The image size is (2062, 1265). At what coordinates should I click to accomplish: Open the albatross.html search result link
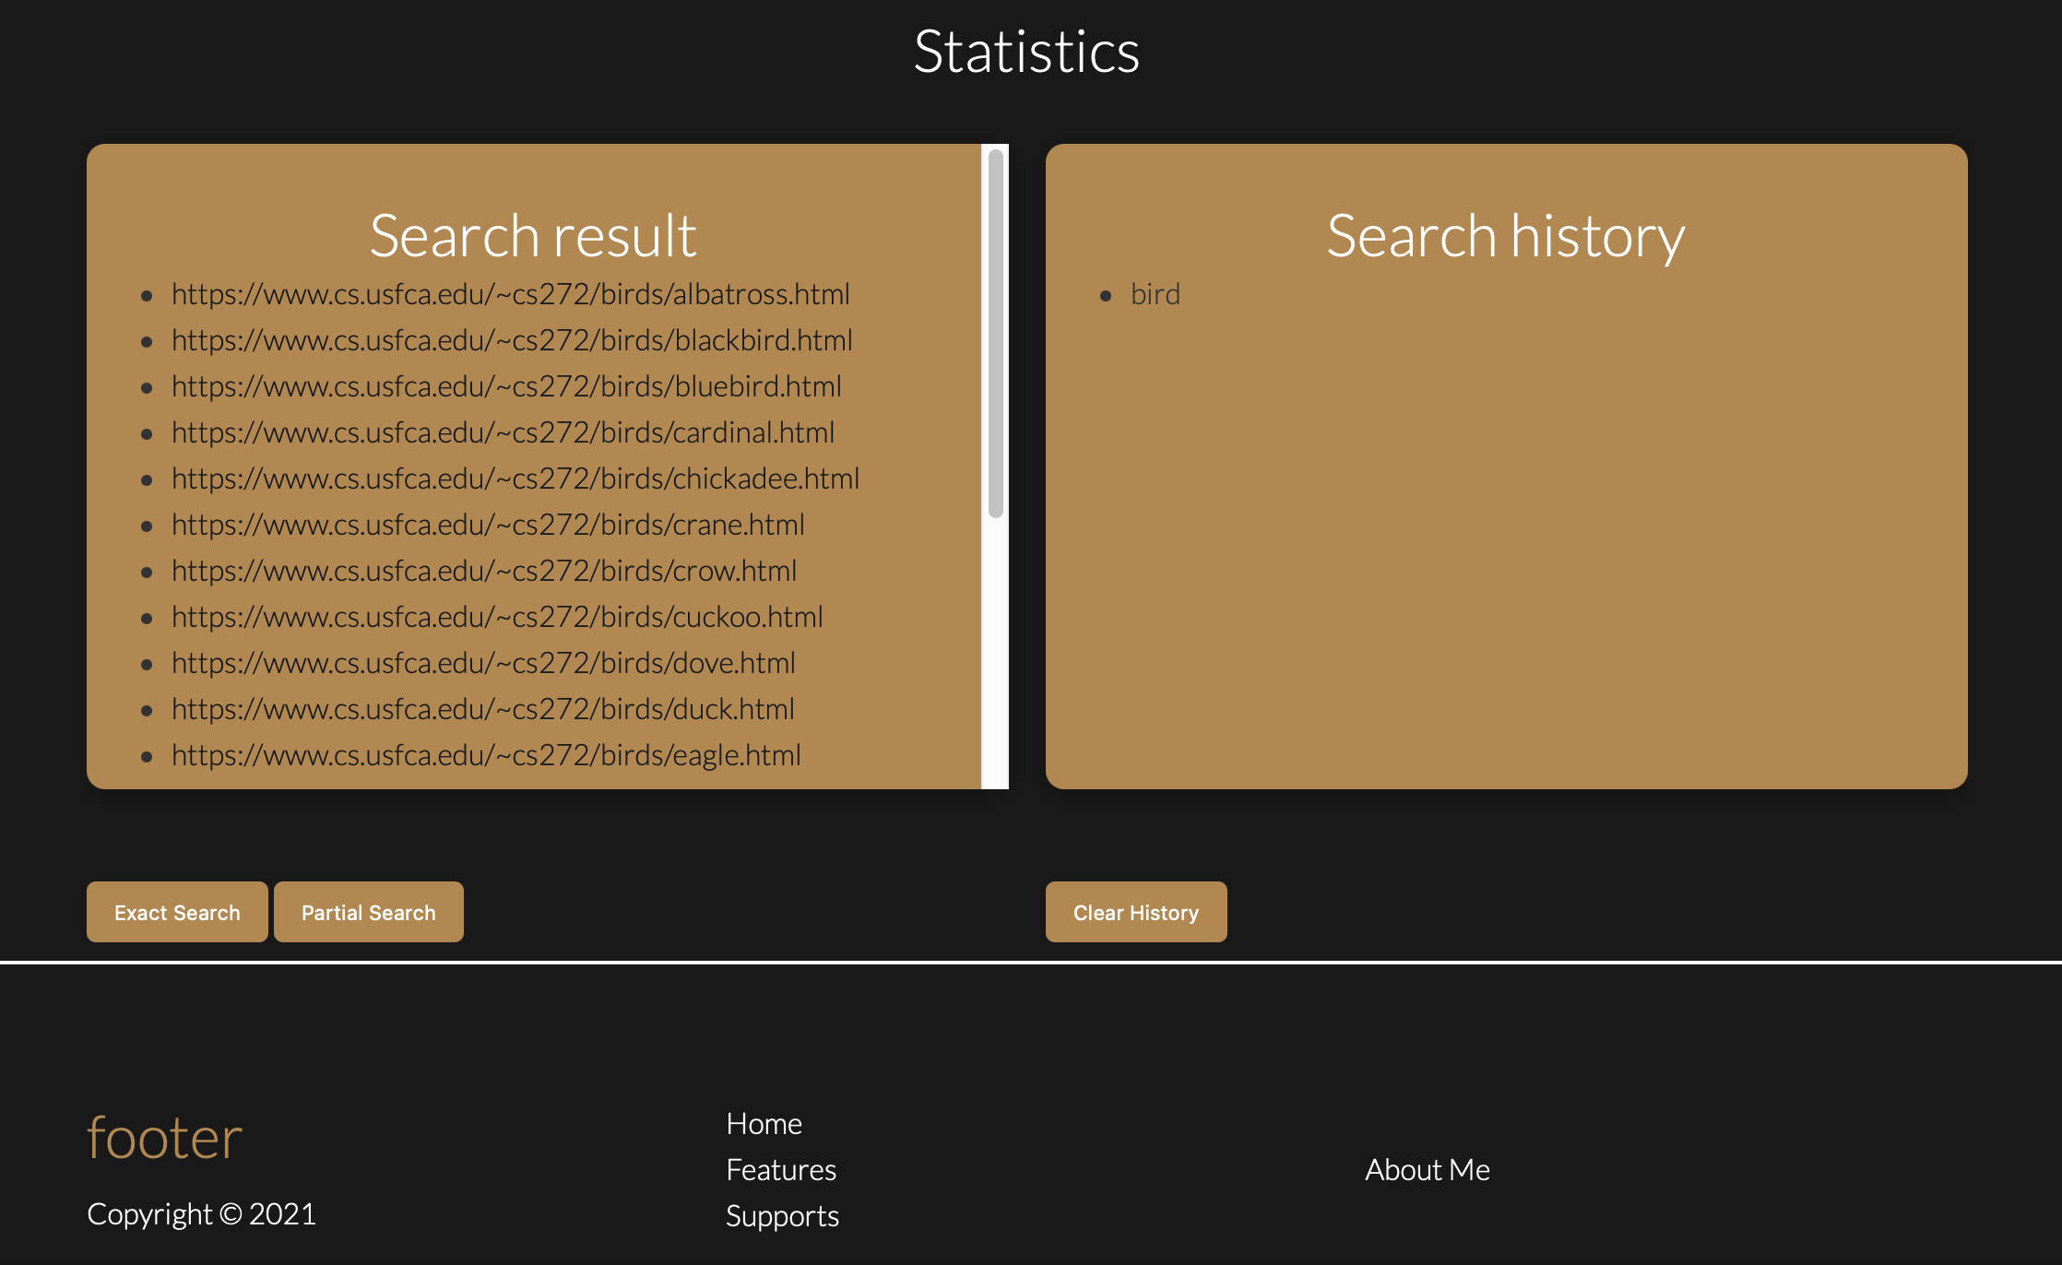[510, 294]
